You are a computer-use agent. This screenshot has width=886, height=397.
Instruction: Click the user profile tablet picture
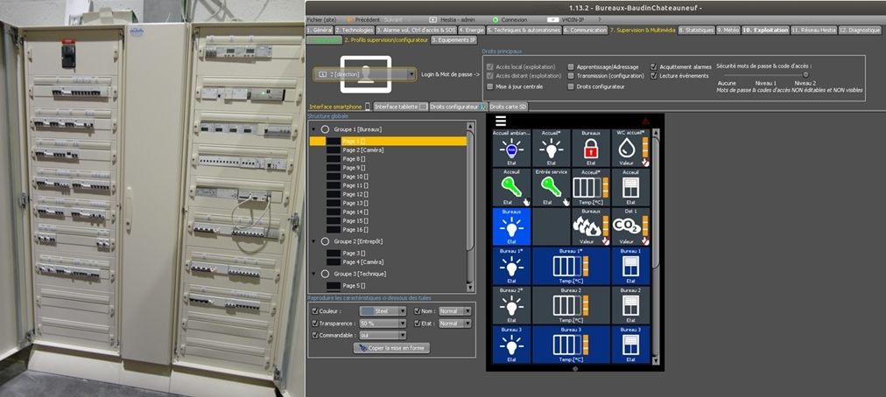point(366,74)
